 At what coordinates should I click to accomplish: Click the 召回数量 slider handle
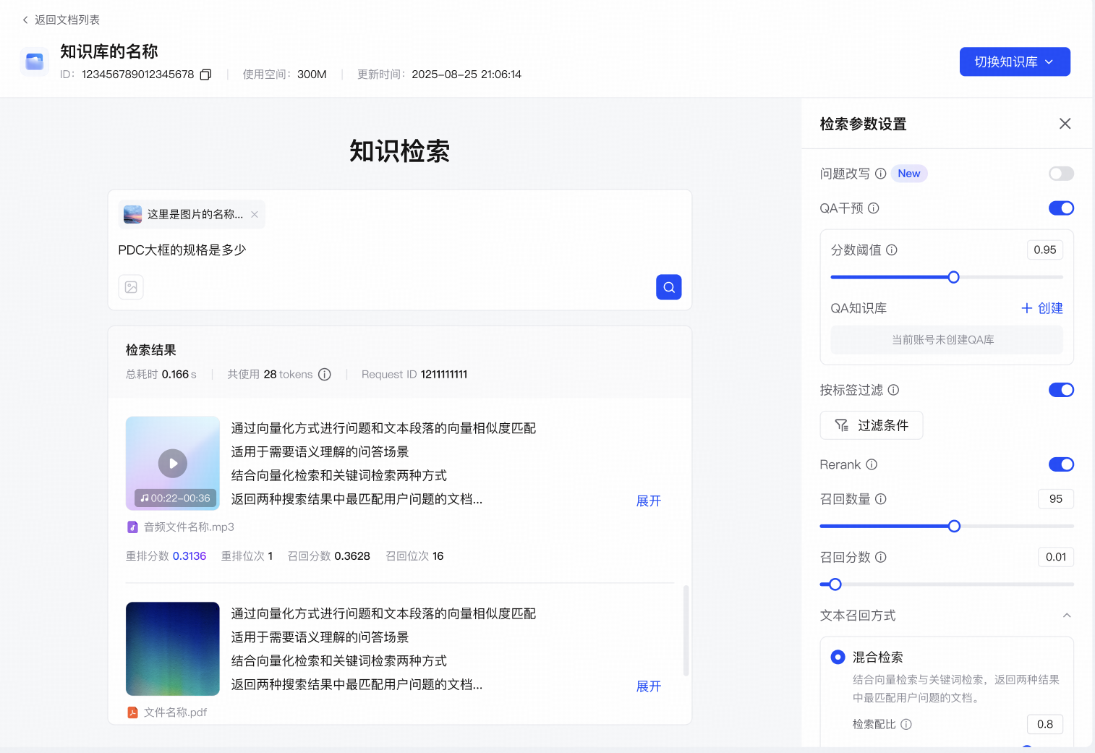[954, 526]
